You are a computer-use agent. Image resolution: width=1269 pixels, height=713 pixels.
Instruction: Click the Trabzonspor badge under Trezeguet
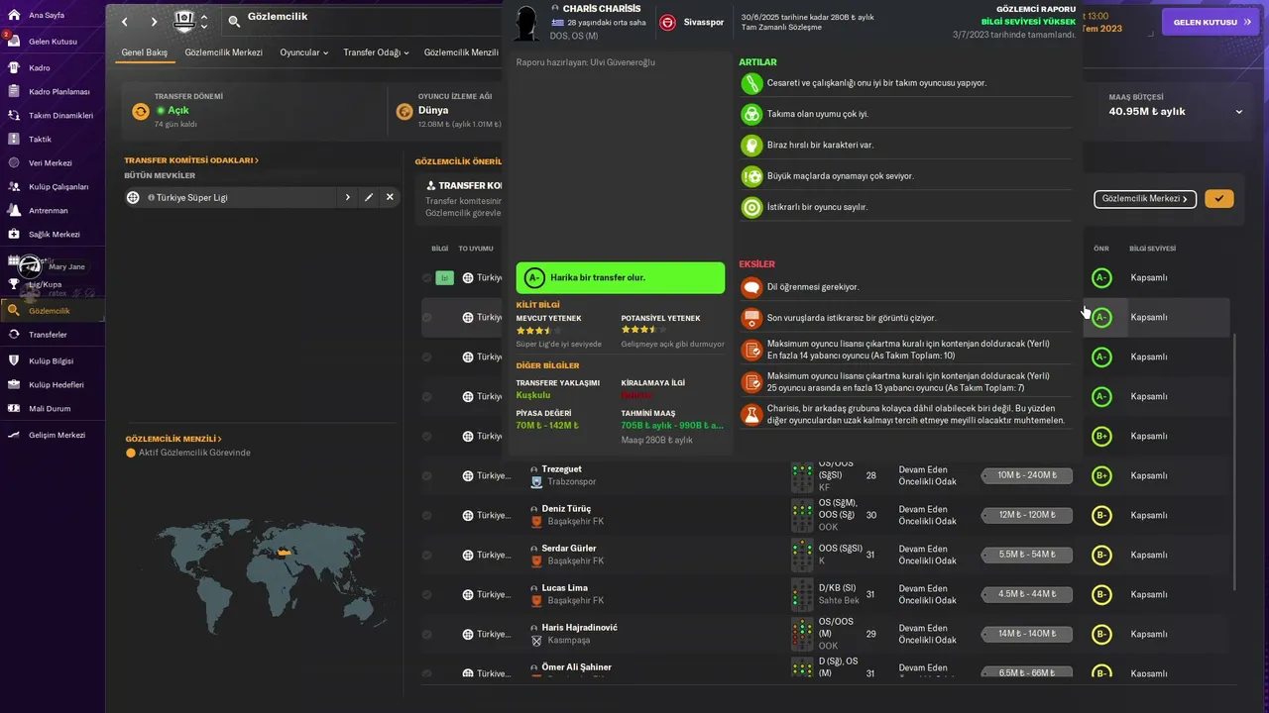536,482
